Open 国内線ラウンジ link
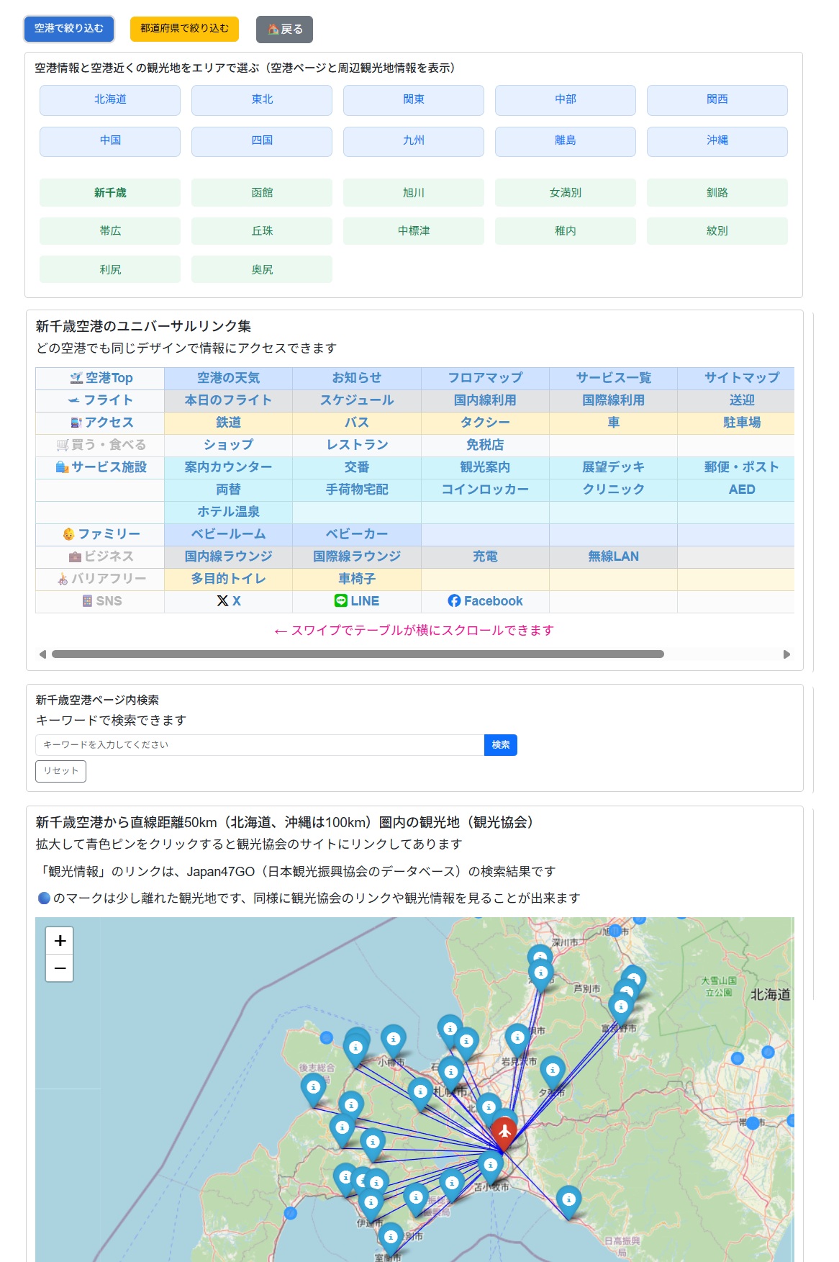The width and height of the screenshot is (839, 1262). pyautogui.click(x=229, y=556)
